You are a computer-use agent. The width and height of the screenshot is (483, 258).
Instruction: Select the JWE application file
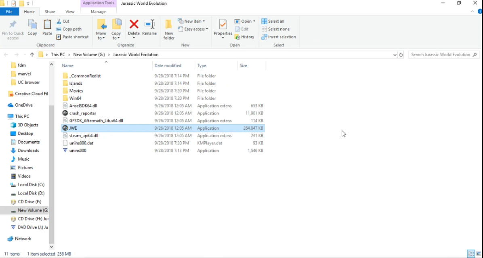163,128
